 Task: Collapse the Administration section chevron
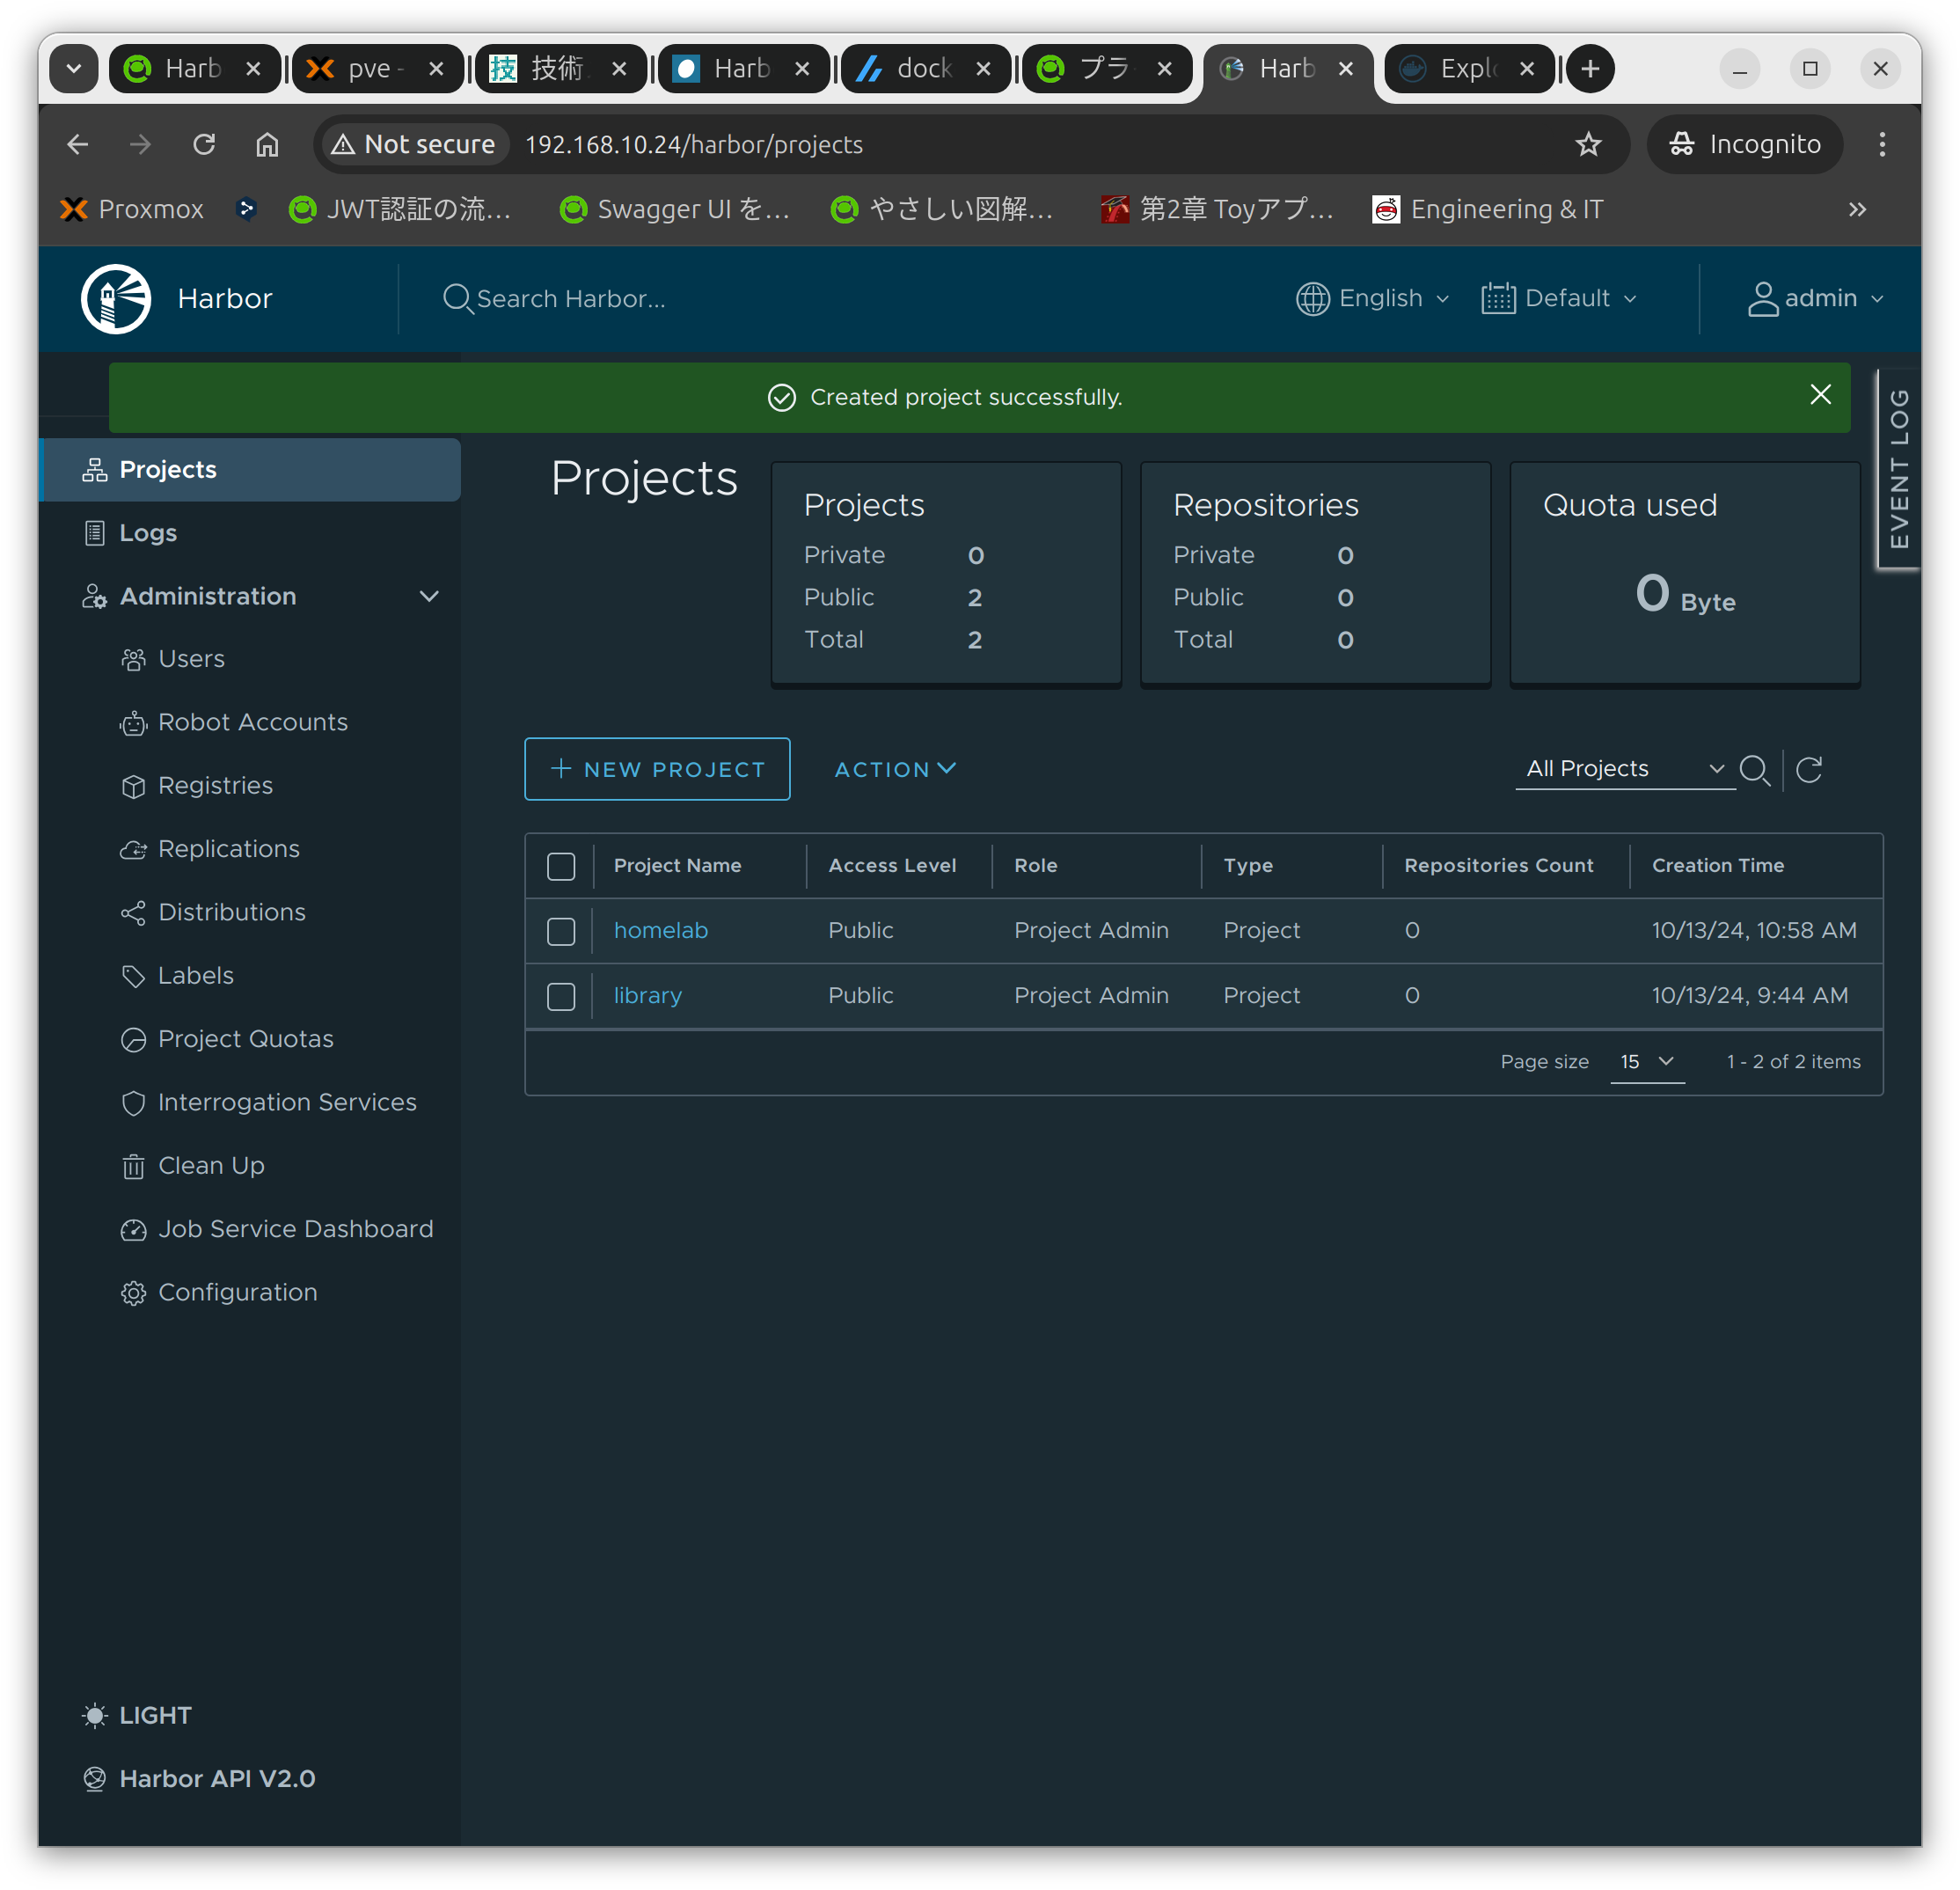coord(429,596)
